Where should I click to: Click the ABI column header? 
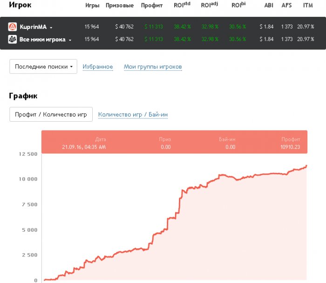(269, 6)
